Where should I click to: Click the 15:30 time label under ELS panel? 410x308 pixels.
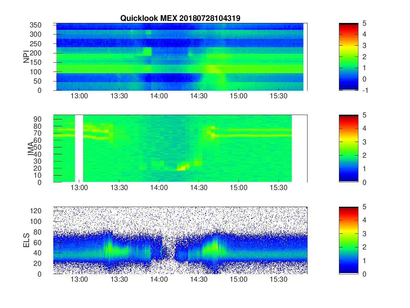click(x=278, y=280)
